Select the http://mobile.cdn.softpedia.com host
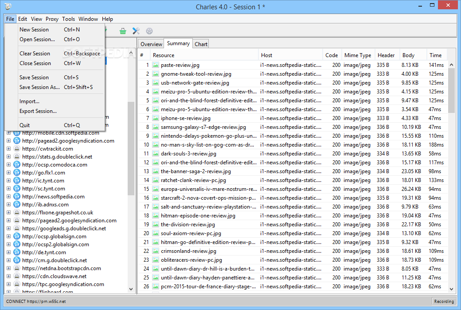461x310 pixels. 61,133
